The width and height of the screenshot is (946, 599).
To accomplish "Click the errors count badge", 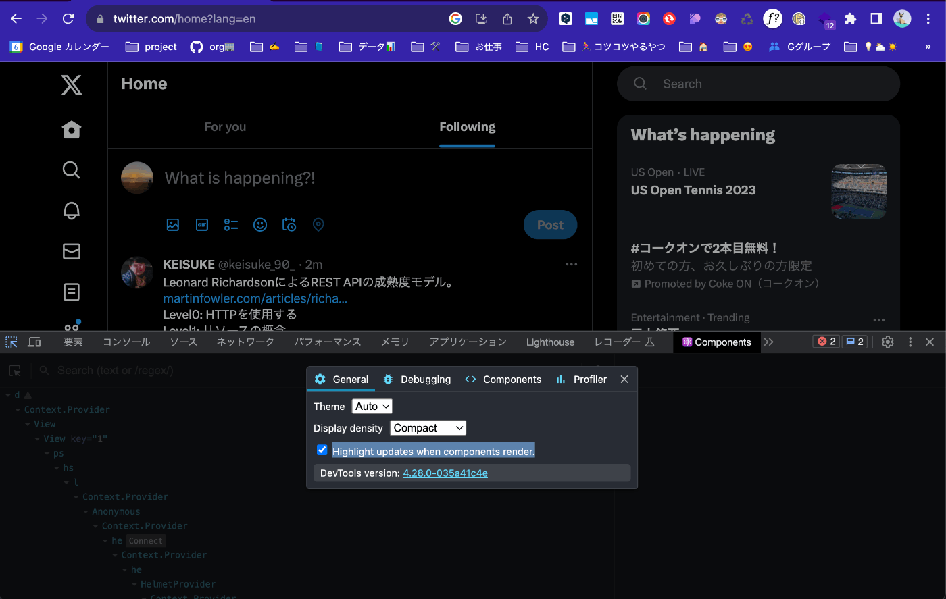I will click(827, 342).
